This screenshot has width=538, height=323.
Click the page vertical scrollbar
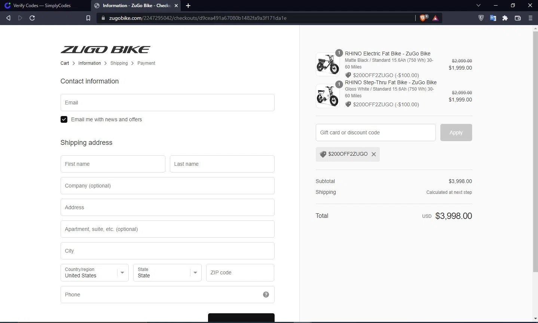point(535,152)
